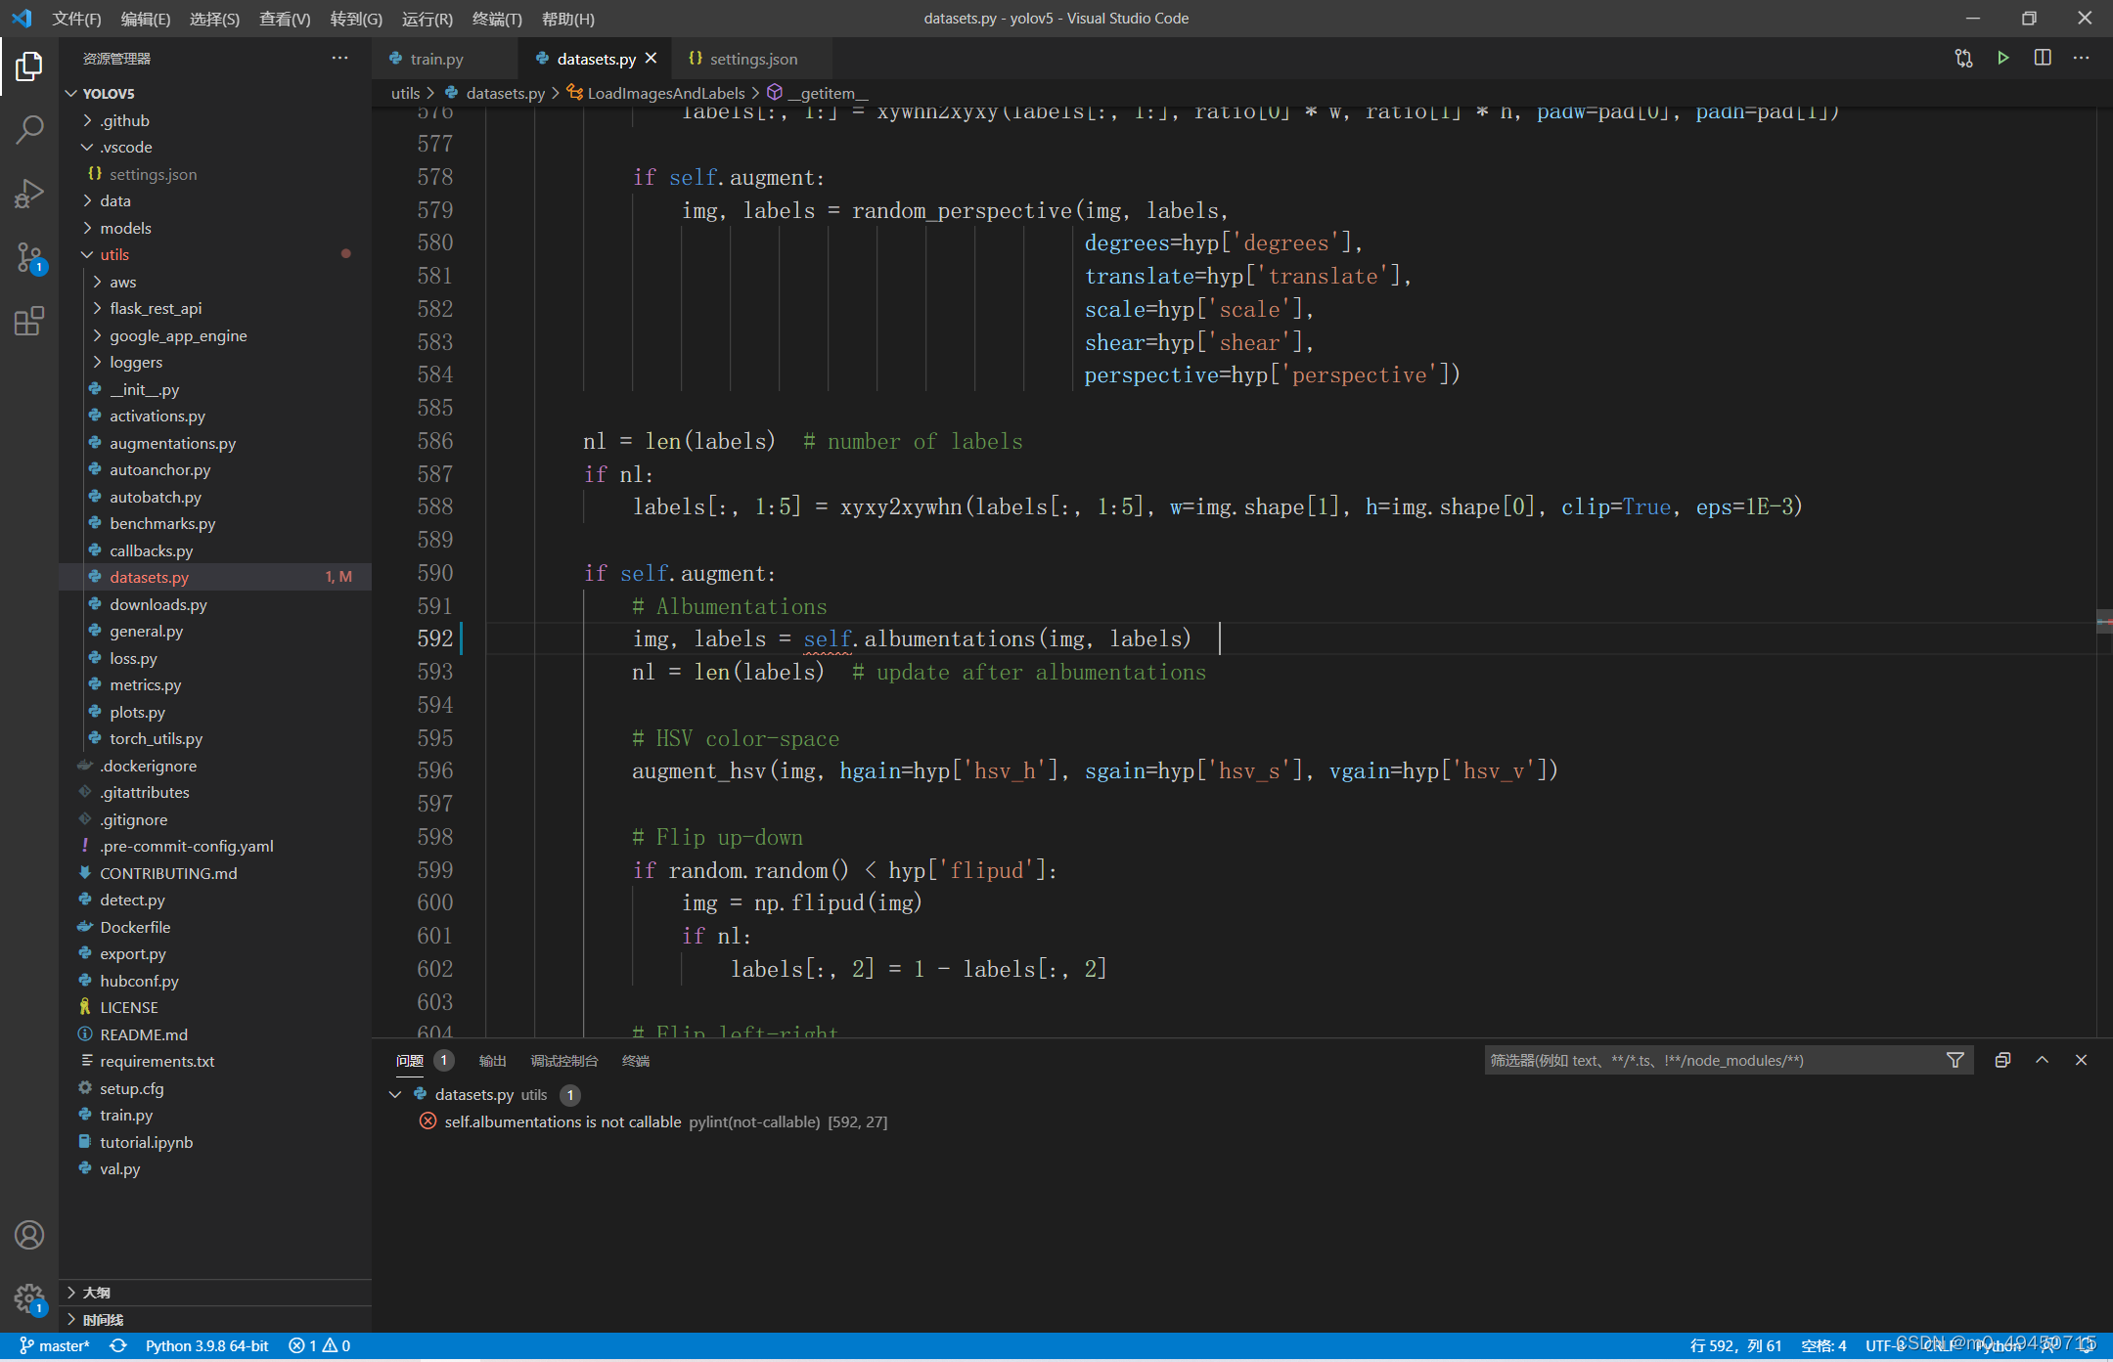Screen dimensions: 2113x1362
Task: Open the Extensions sidebar icon
Action: (x=29, y=321)
